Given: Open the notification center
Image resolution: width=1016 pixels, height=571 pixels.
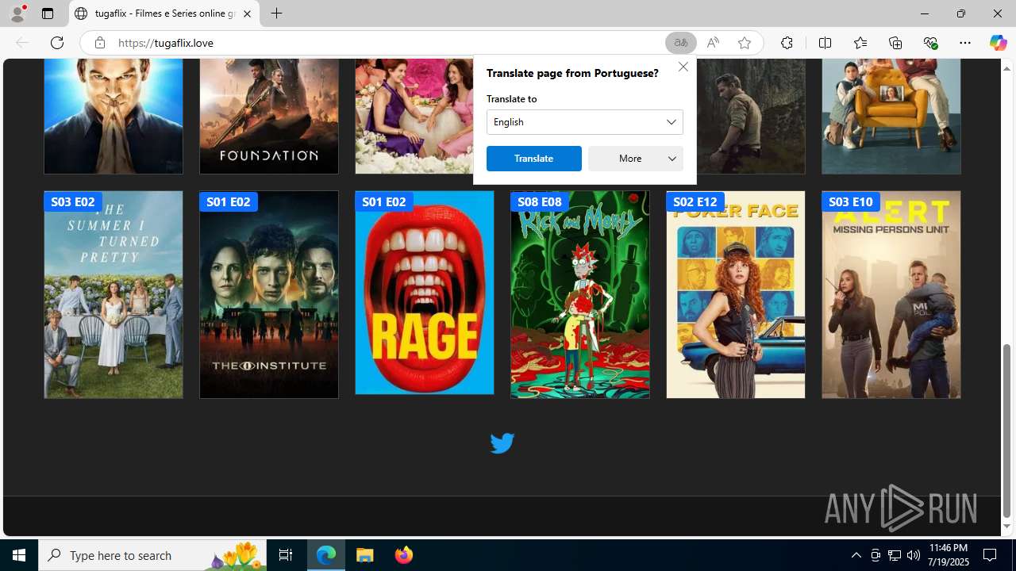Looking at the screenshot, I should click(990, 555).
